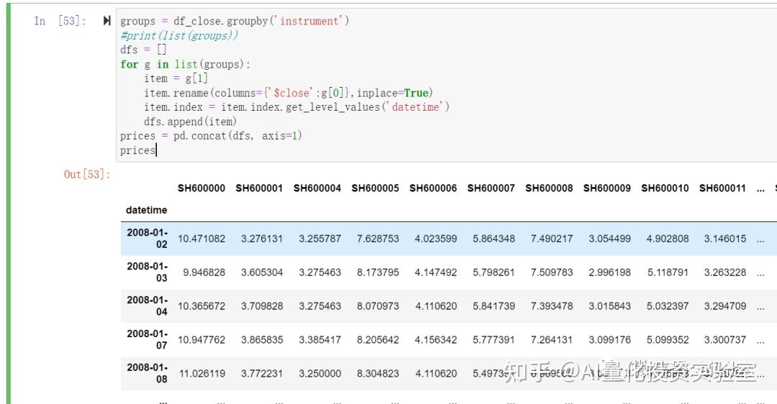Click the SH600008 column header
This screenshot has height=404, width=777.
click(x=549, y=188)
